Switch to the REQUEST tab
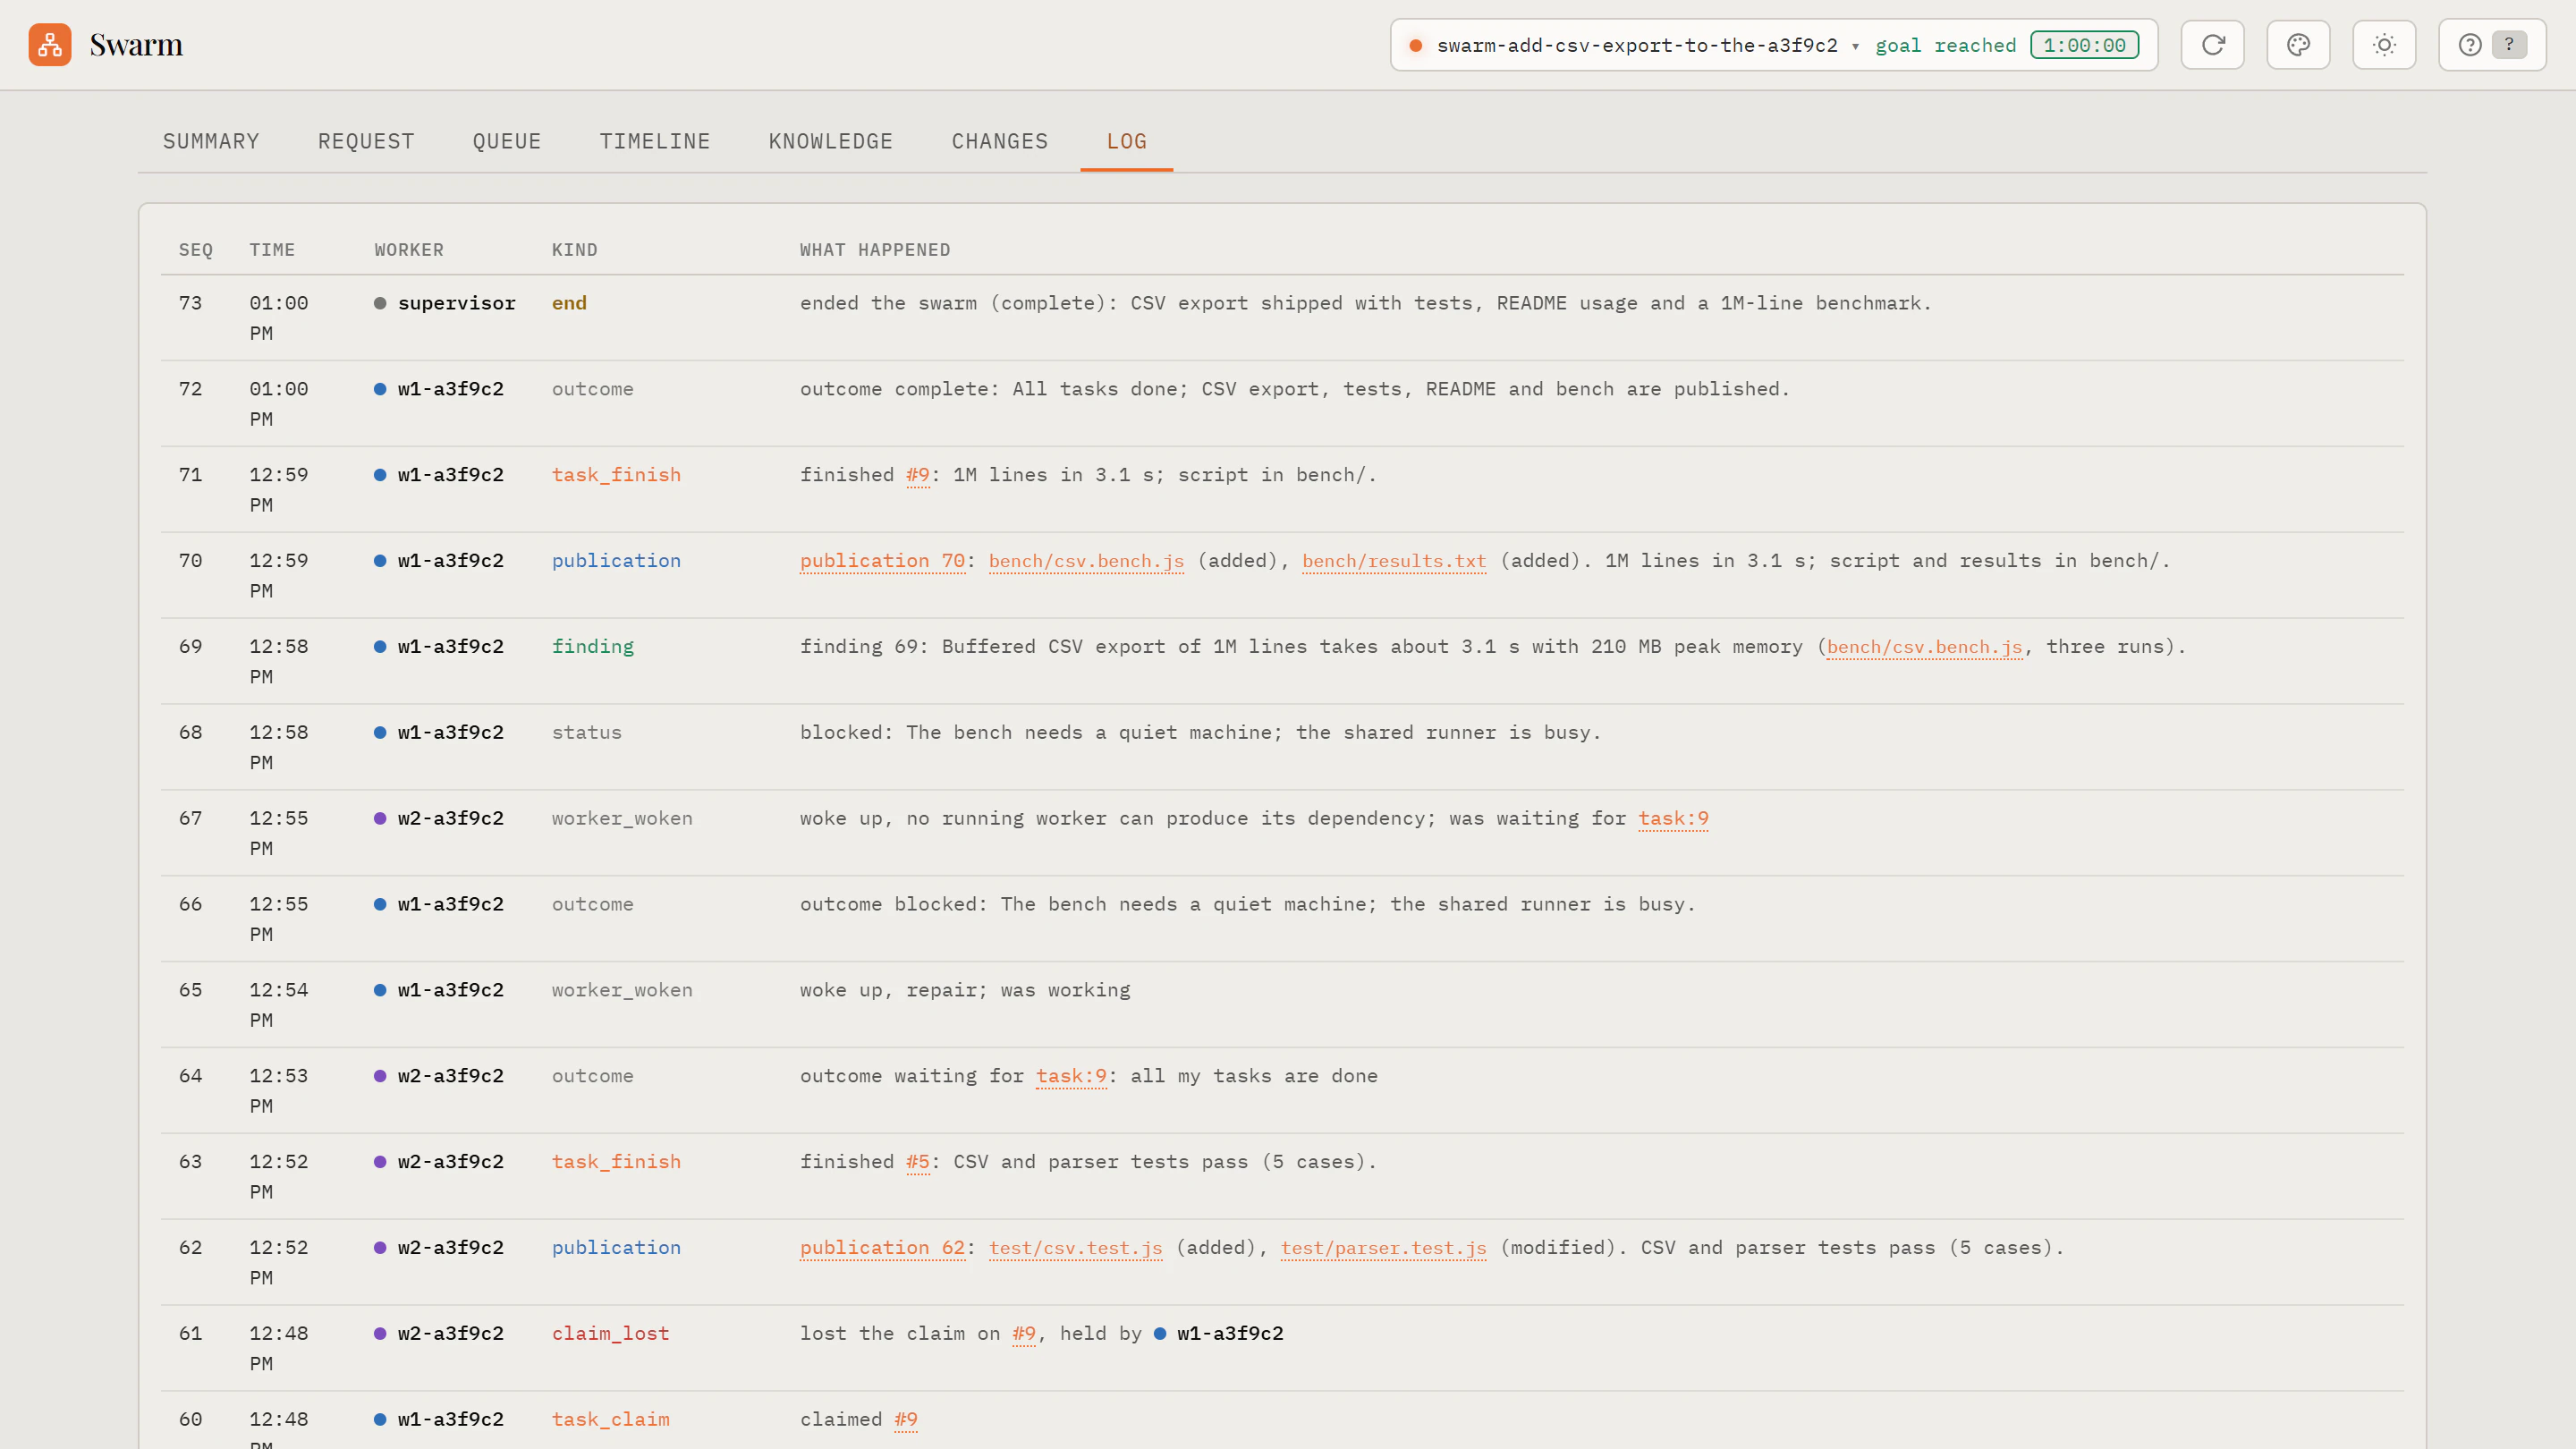Viewport: 2576px width, 1449px height. click(x=366, y=141)
